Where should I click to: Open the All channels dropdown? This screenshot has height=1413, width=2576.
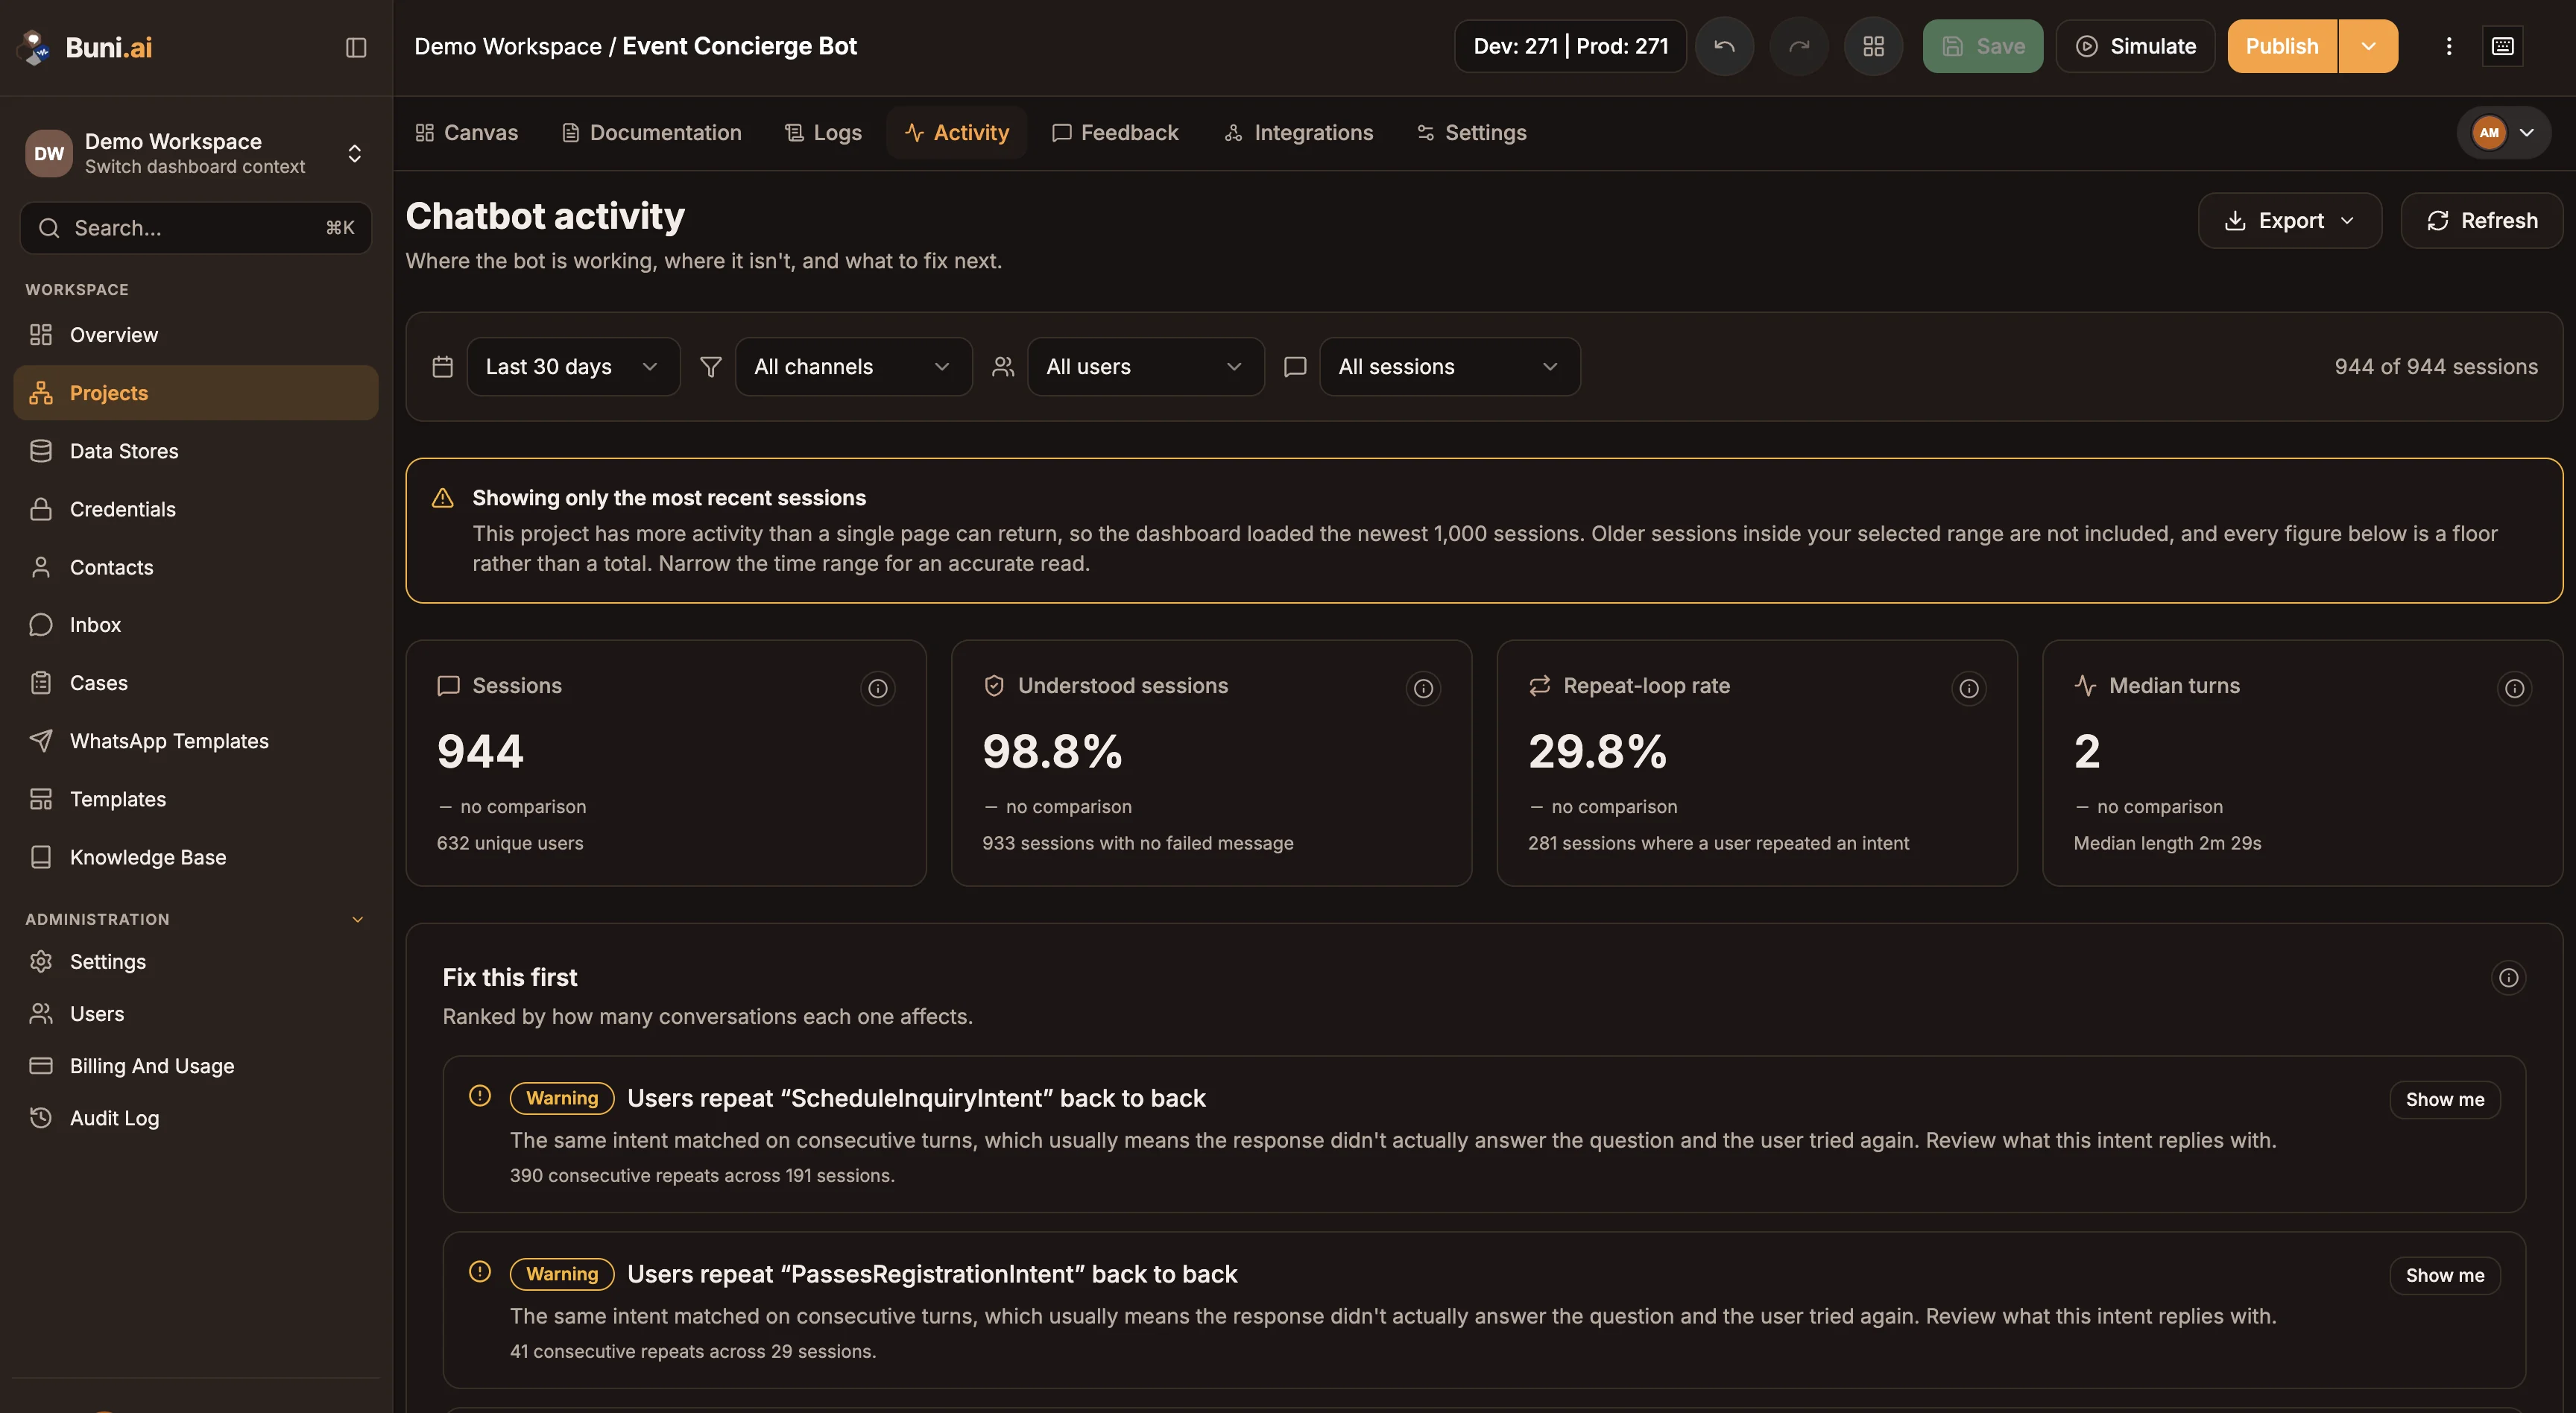click(853, 367)
